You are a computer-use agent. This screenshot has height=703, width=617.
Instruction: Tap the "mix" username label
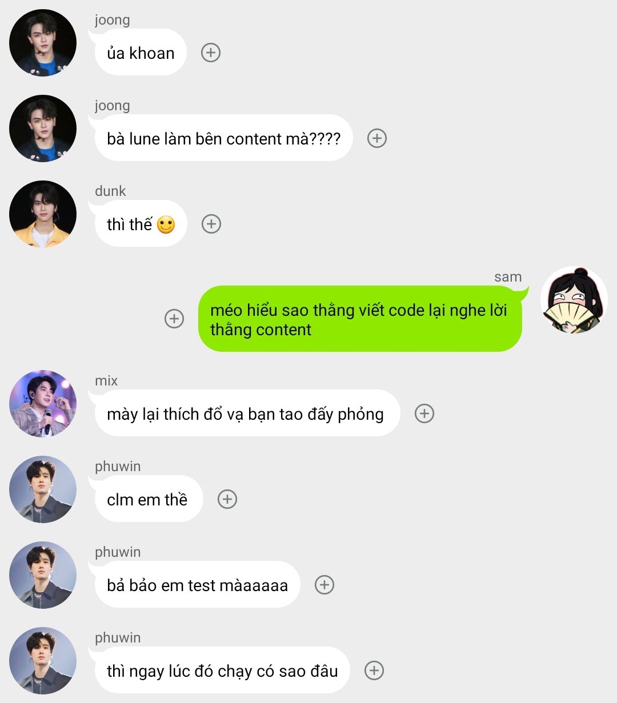click(106, 381)
